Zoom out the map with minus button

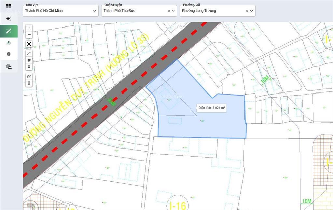pos(29,35)
